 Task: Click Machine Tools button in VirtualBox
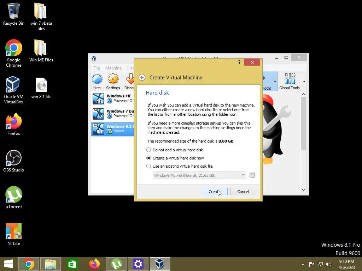pyautogui.click(x=267, y=82)
